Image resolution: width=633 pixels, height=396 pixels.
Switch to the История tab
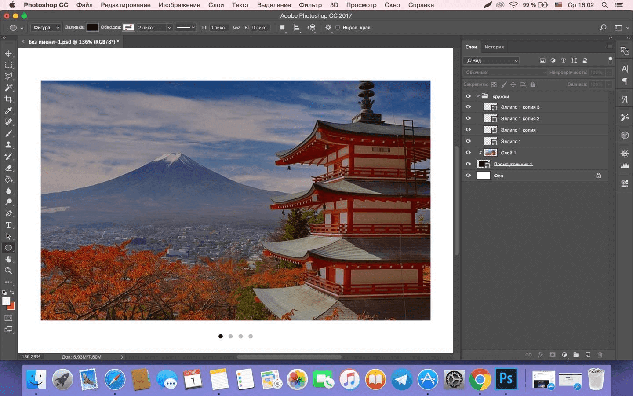coord(494,47)
